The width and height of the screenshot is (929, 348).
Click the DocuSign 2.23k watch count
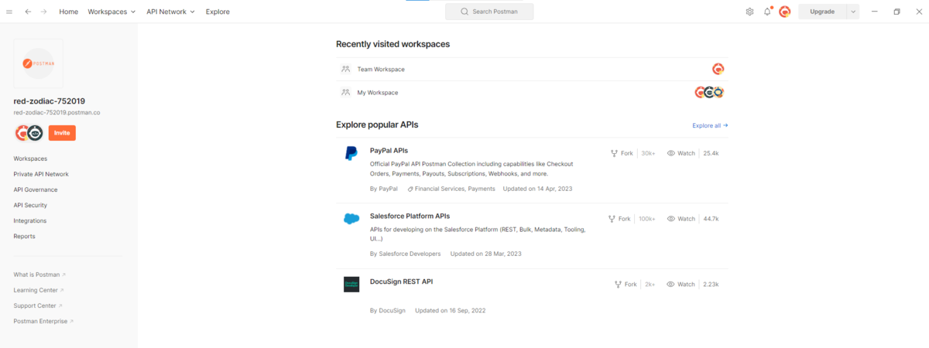coord(711,285)
